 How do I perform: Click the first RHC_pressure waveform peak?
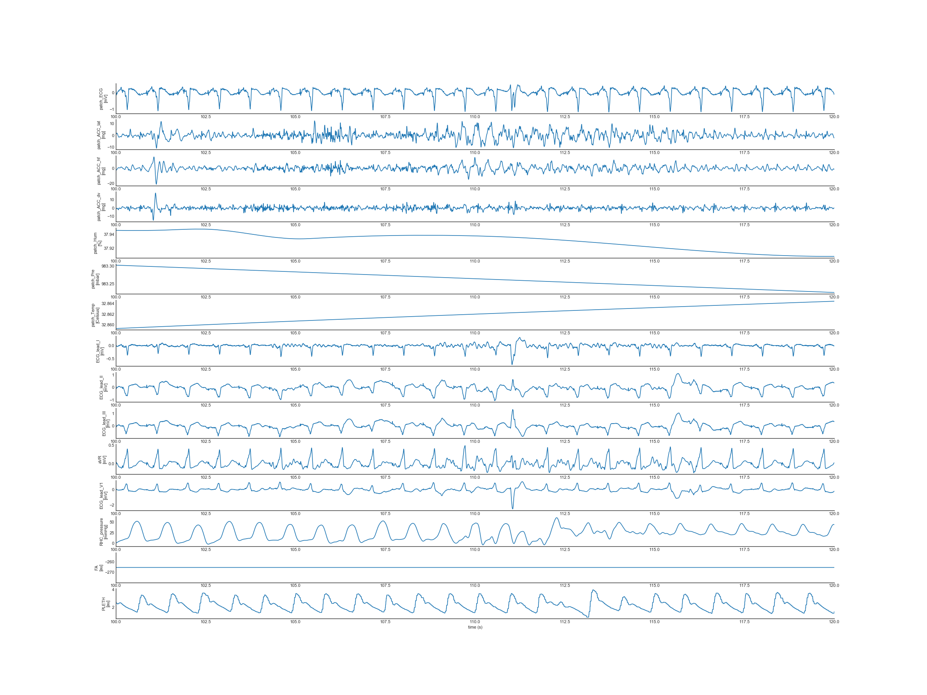click(x=137, y=522)
